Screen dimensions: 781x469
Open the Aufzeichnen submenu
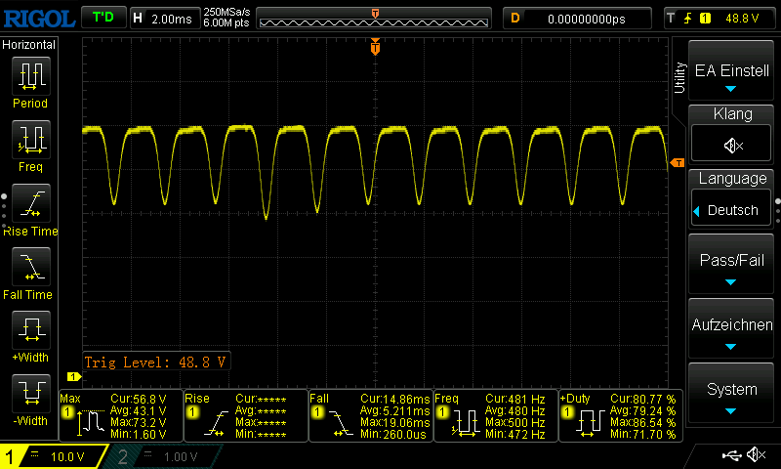(731, 329)
